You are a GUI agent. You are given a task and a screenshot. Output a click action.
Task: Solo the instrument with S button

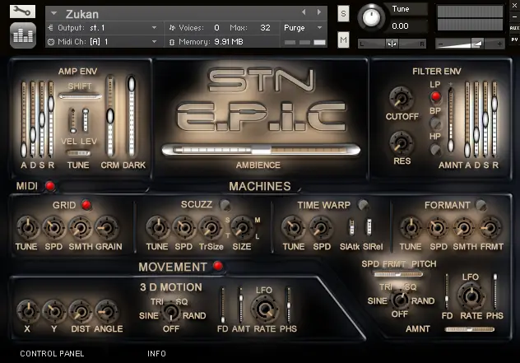click(343, 14)
